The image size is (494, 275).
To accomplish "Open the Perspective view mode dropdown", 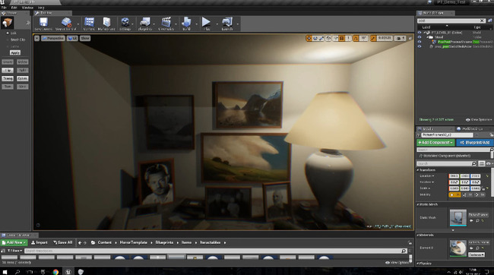I will (53, 38).
